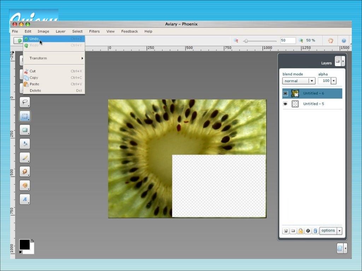Choose Paste from Edit menu
362x271 pixels.
[x=54, y=84]
